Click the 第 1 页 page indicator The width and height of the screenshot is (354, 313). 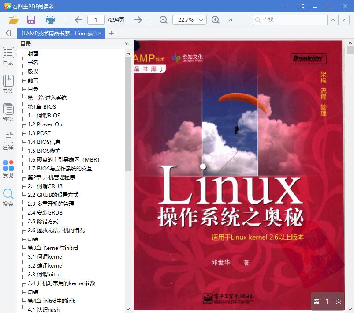pyautogui.click(x=328, y=301)
